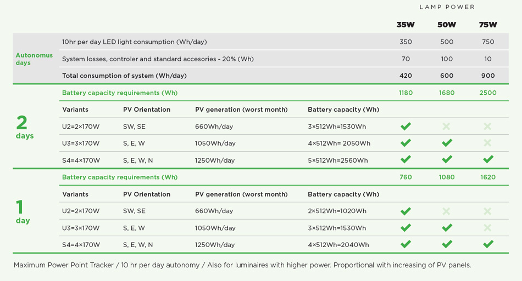
Task: Click the 35W checkmark for S4, 1 day
Action: [406, 244]
